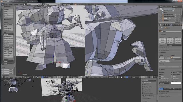This screenshot has height=102, width=183.
Task: Open the Object properties tab icon
Action: [x=171, y=25]
